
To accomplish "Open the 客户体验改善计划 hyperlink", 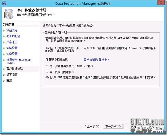I will (97, 59).
